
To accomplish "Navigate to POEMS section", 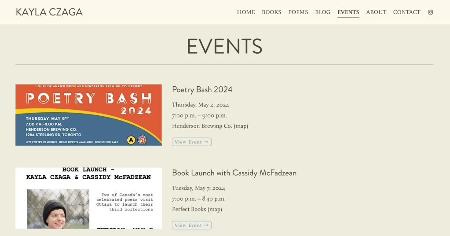I will click(298, 12).
